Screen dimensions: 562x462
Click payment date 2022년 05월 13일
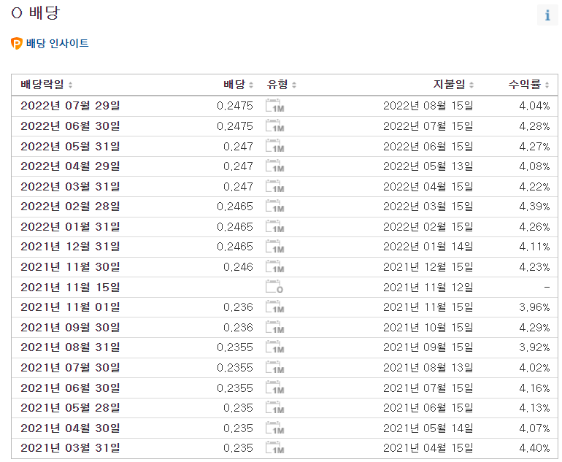(428, 166)
